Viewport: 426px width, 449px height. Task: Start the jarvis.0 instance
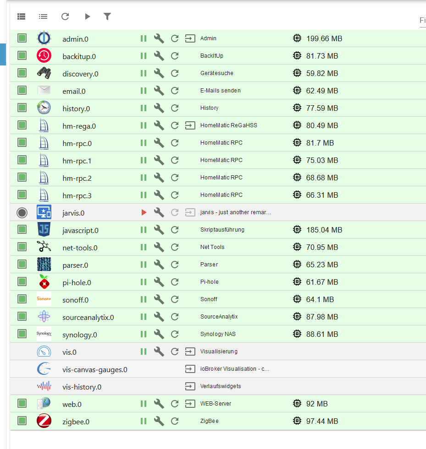pyautogui.click(x=144, y=212)
